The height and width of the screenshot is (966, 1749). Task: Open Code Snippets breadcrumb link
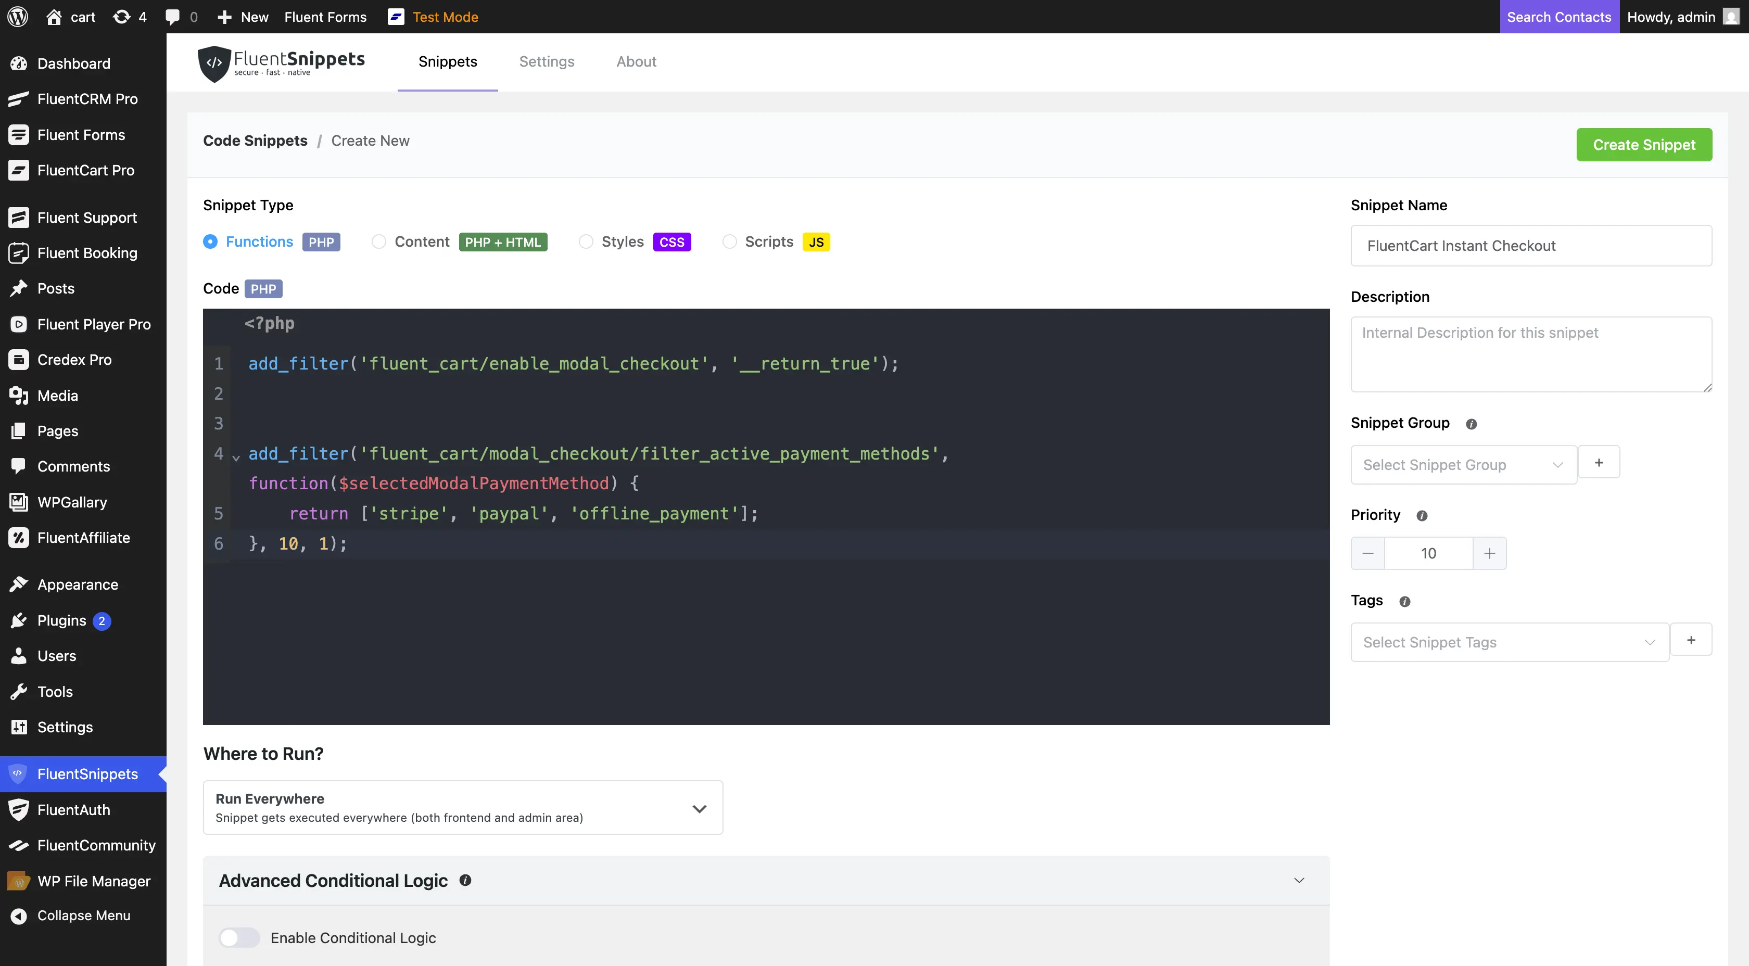point(255,141)
